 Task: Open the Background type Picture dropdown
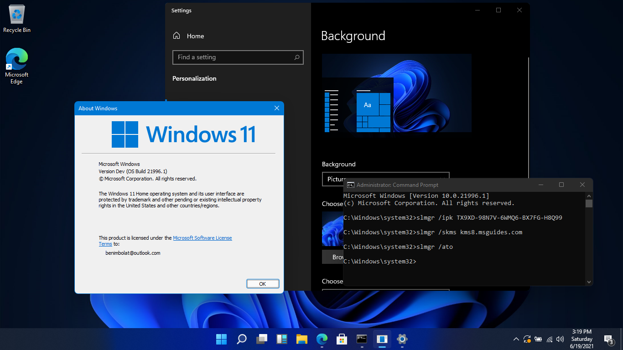(x=386, y=179)
